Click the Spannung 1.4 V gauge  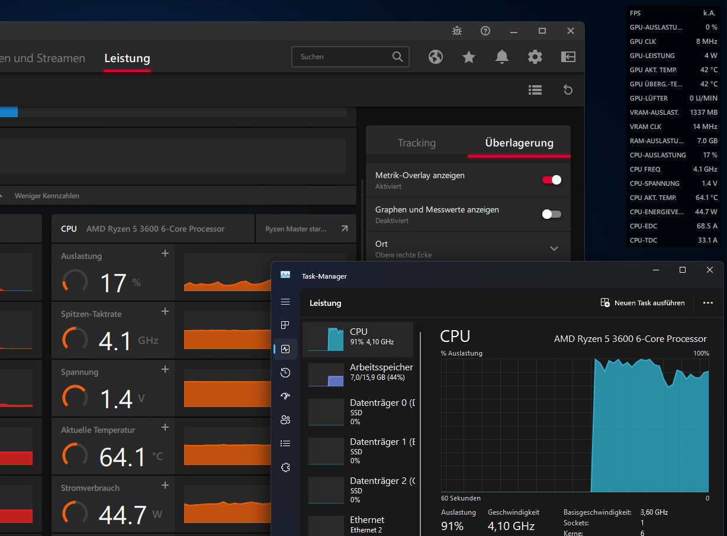click(75, 398)
